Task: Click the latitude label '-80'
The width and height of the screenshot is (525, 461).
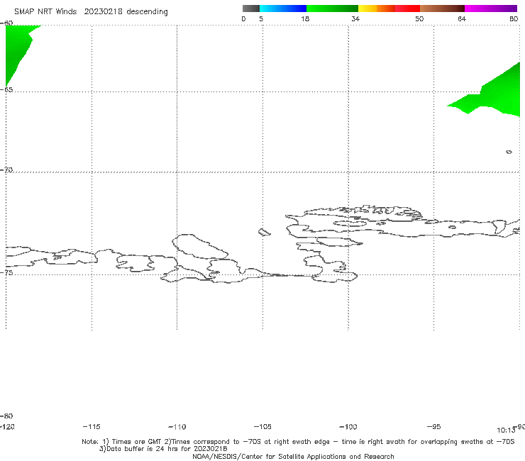Action: click(x=6, y=416)
